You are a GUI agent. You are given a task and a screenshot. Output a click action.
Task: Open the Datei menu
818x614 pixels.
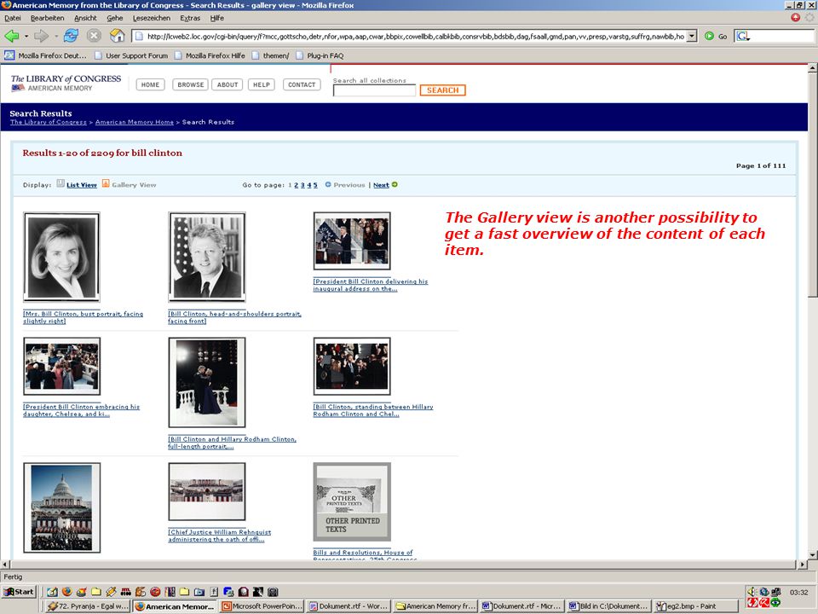pos(13,18)
